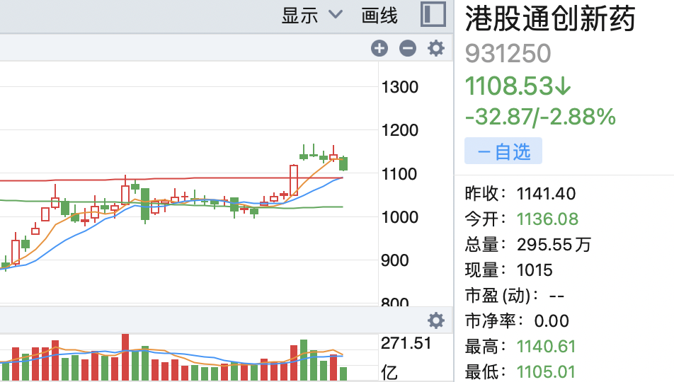Click the tallest red volume bar
This screenshot has height=382, width=674.
coord(125,357)
